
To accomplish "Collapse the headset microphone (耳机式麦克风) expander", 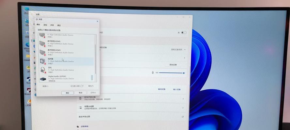I will [x=185, y=49].
